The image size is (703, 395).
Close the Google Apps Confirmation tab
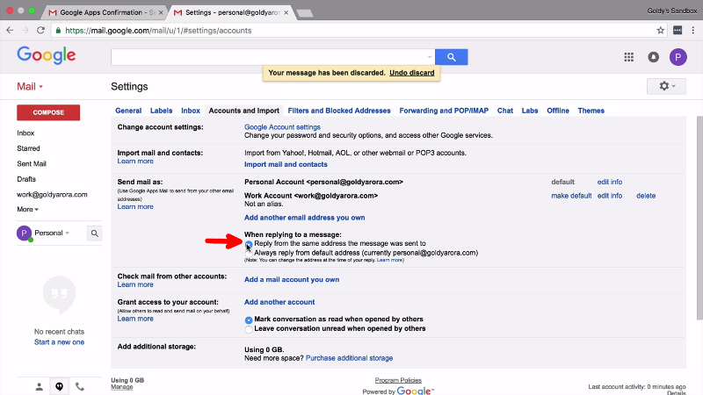pos(161,12)
